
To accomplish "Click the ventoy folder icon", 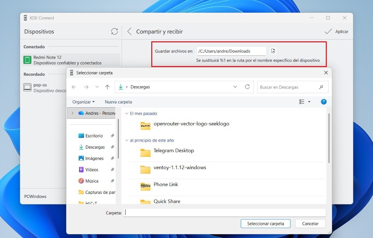I will point(145,169).
